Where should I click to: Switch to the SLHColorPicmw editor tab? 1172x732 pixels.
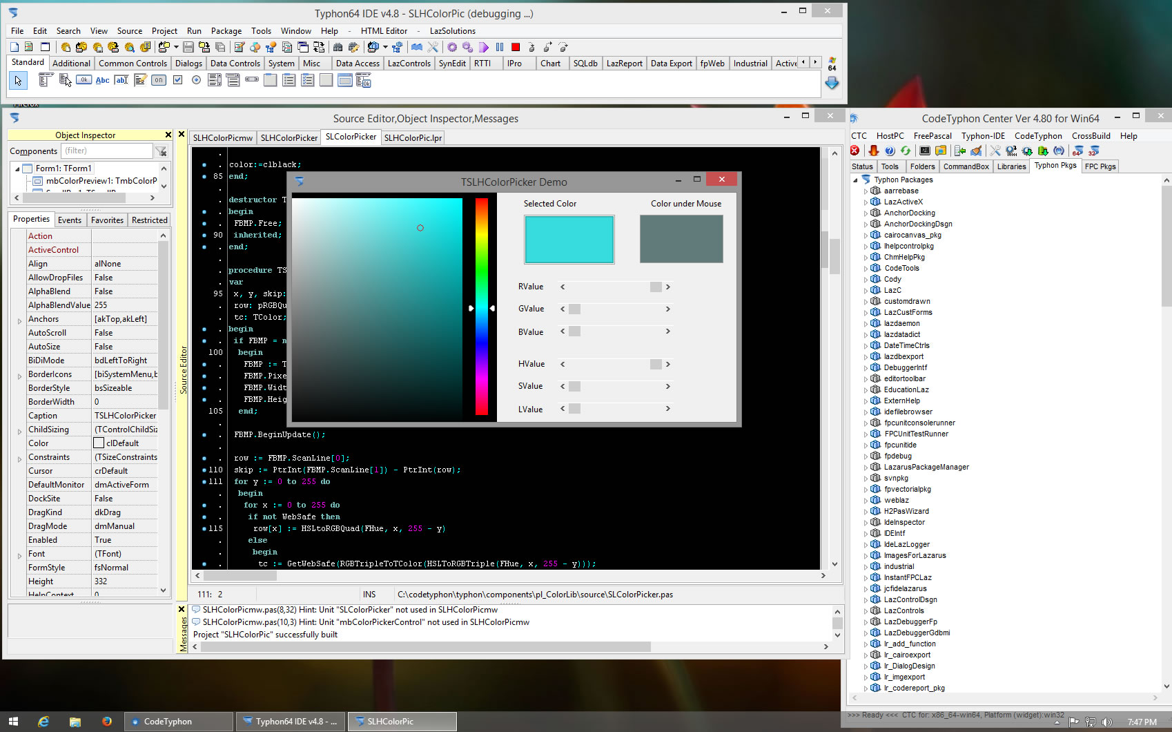pyautogui.click(x=223, y=138)
